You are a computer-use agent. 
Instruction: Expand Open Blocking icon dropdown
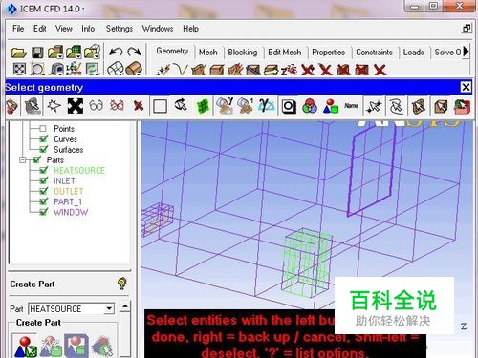(x=97, y=57)
